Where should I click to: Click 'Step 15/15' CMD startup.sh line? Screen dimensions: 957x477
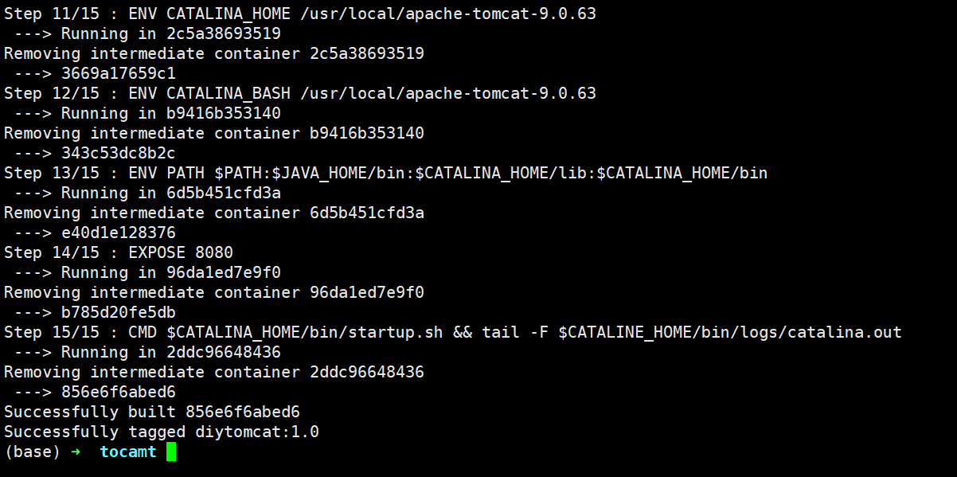pyautogui.click(x=452, y=332)
